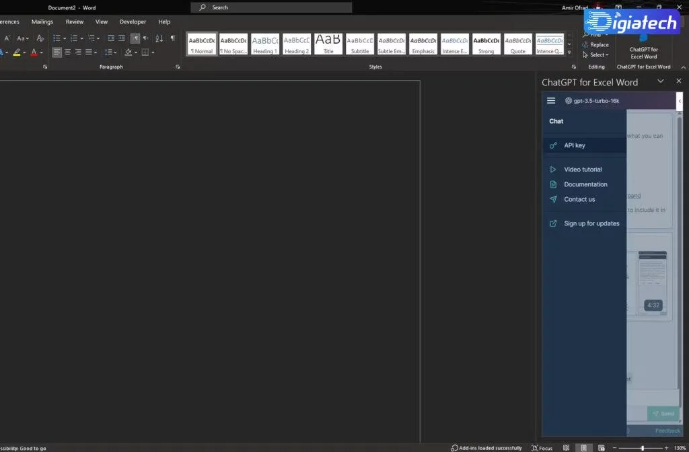
Task: Open the bullets list button
Action: coord(57,38)
